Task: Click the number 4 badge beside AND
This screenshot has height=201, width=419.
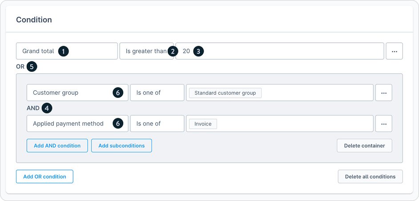Action: 47,108
